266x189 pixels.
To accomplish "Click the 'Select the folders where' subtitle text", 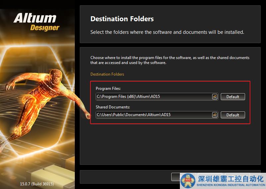I will [167, 32].
